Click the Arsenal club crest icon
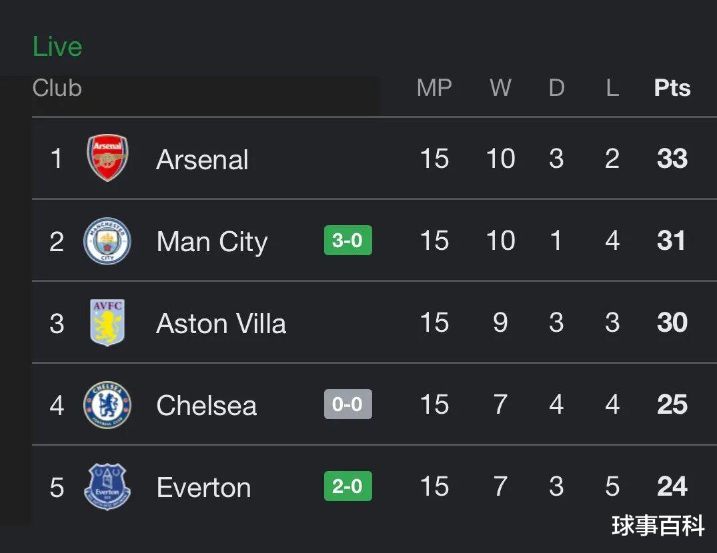717x553 pixels. tap(107, 159)
